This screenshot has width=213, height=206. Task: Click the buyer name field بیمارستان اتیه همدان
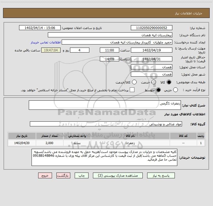coord(110,35)
